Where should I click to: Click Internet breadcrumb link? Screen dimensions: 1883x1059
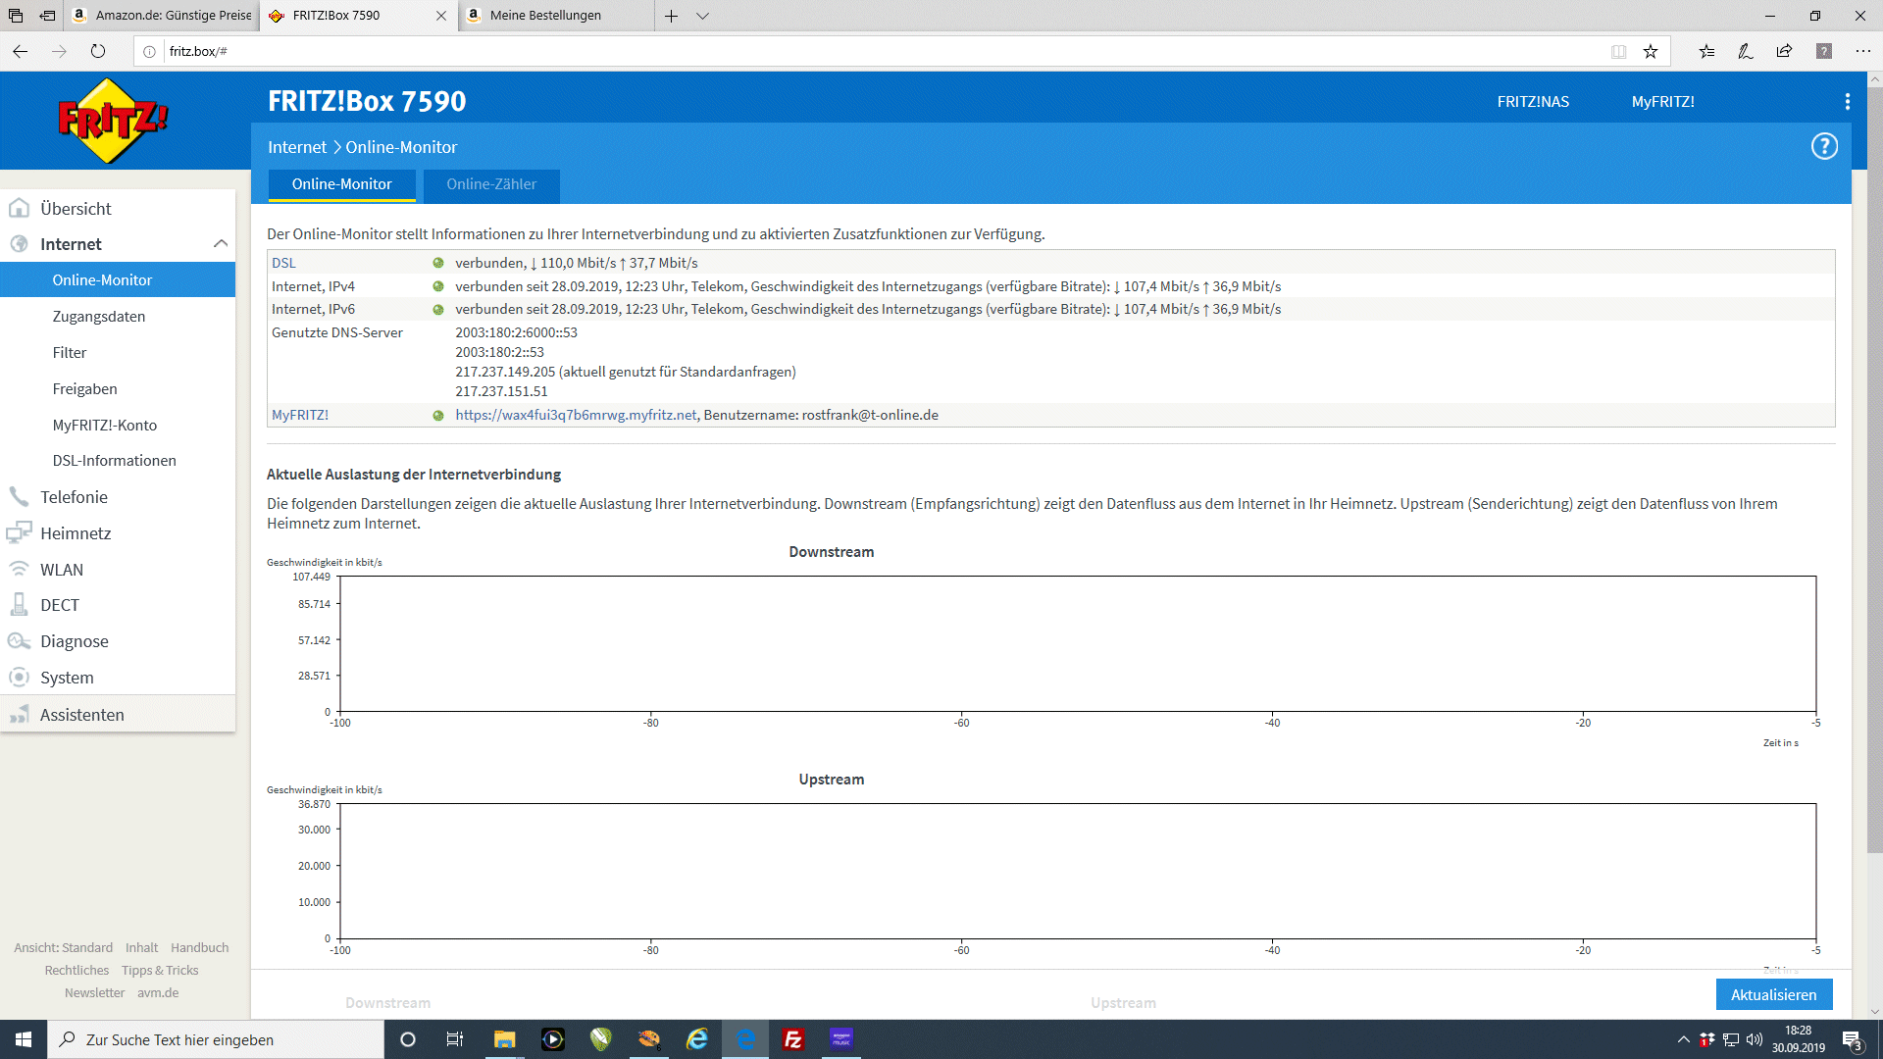297,147
